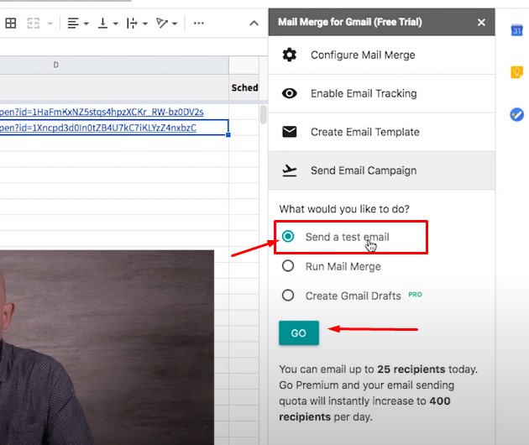Select the Create Gmail Drafts radio option
The height and width of the screenshot is (445, 529).
click(288, 296)
